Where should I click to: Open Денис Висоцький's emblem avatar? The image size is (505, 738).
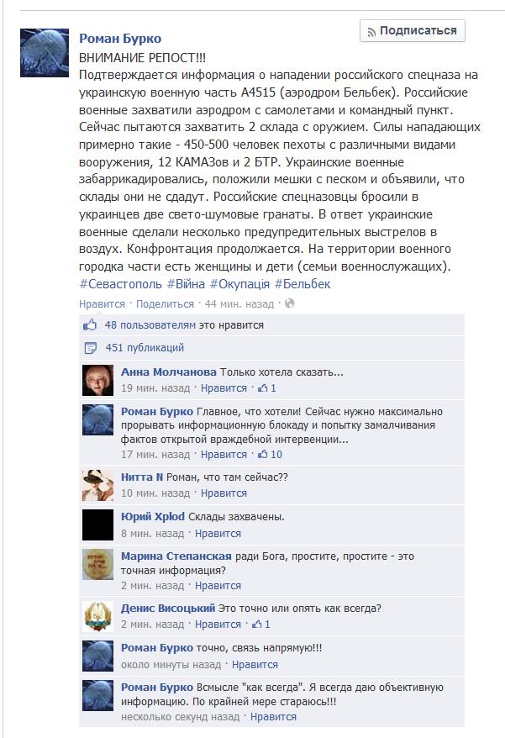(x=98, y=616)
